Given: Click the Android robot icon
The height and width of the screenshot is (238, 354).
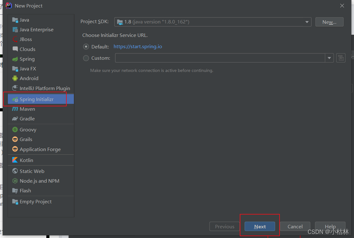Looking at the screenshot, I should tap(15, 78).
